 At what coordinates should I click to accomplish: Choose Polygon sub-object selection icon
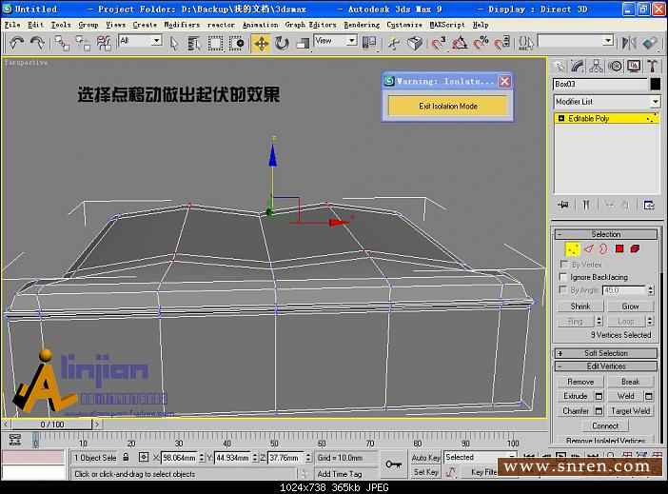tap(619, 248)
